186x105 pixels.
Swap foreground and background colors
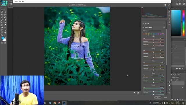point(5,38)
